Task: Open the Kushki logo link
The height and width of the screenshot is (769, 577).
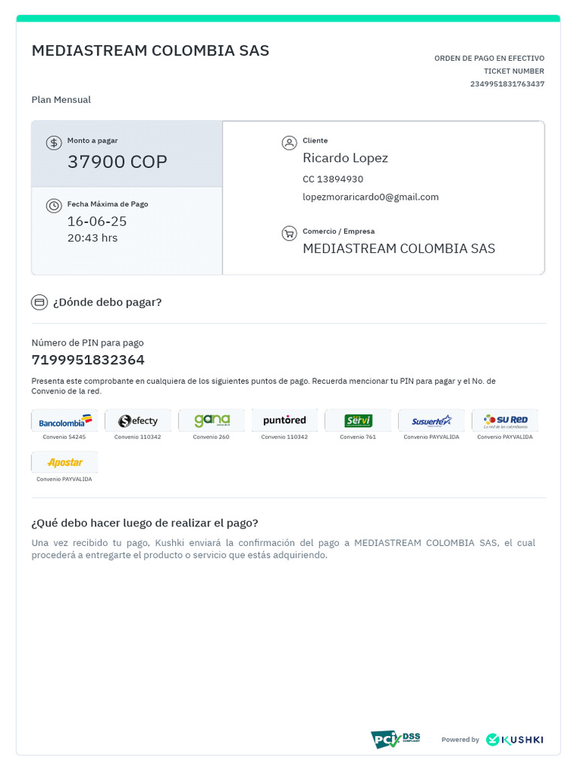Action: pyautogui.click(x=515, y=740)
